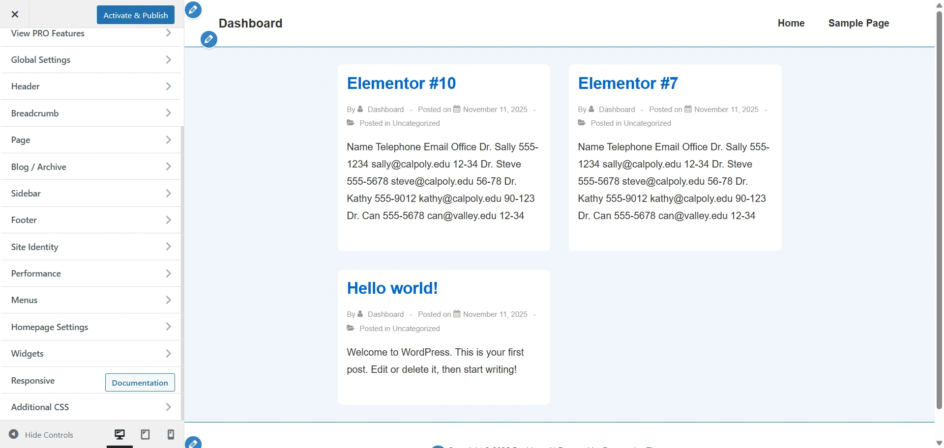Close the Customizer with the X icon
The width and height of the screenshot is (944, 448).
(15, 14)
